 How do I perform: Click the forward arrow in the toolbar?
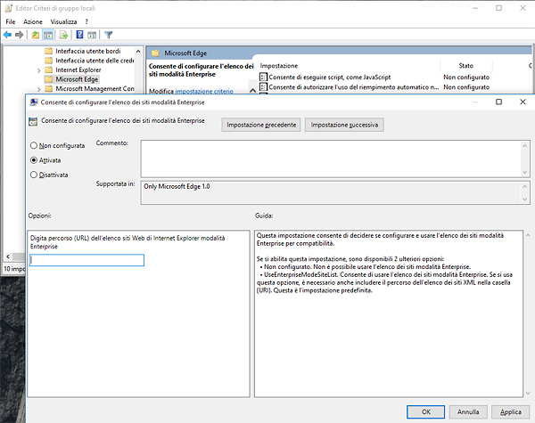[x=20, y=35]
